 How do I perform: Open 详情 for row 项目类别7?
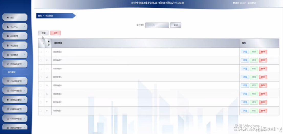pyautogui.click(x=245, y=60)
